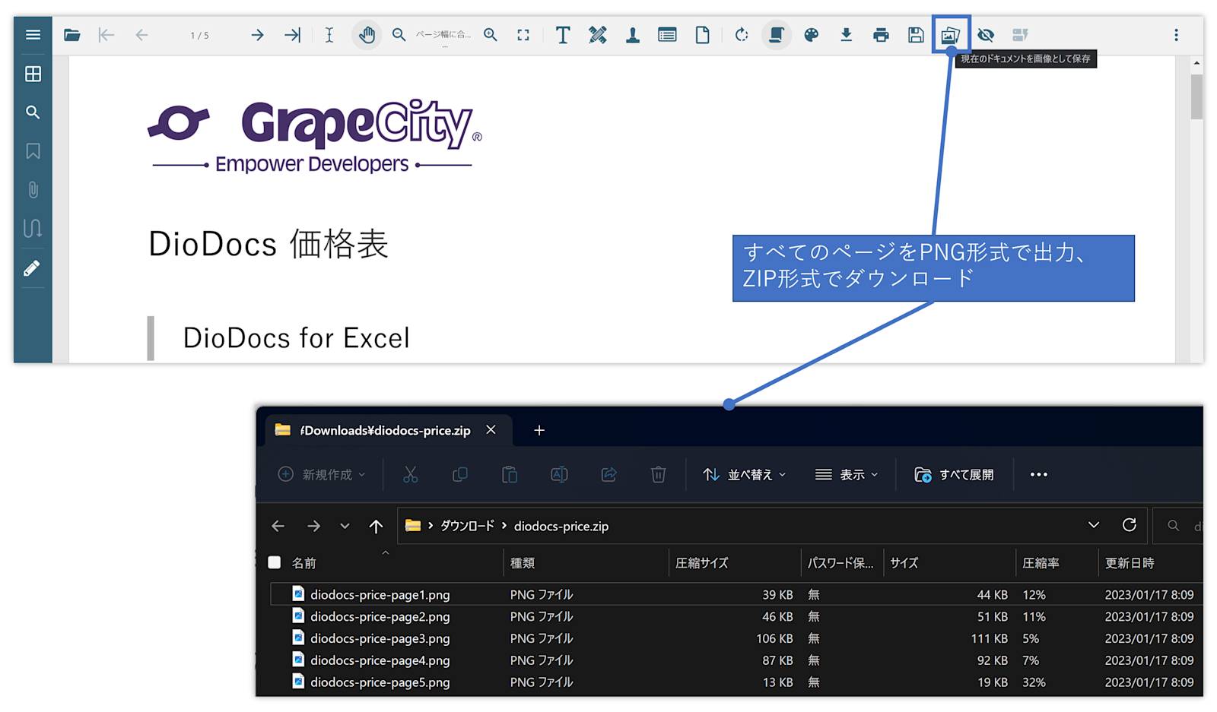Navigate to ダウンロード in the breadcrumb
This screenshot has height=712, width=1217.
pos(467,526)
